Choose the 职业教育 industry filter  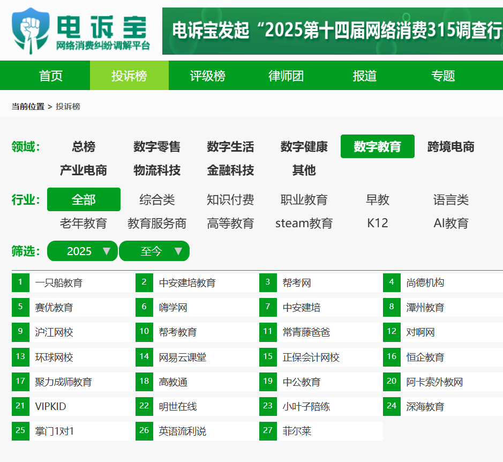tap(304, 199)
